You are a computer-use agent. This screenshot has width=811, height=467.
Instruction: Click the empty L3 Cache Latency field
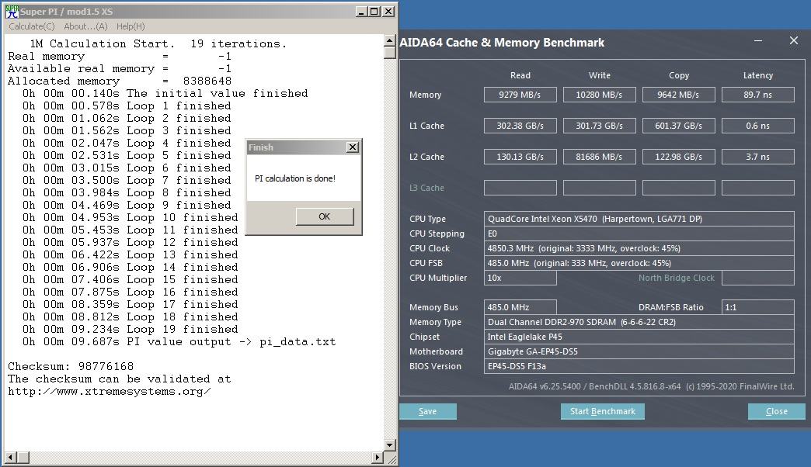coord(757,188)
